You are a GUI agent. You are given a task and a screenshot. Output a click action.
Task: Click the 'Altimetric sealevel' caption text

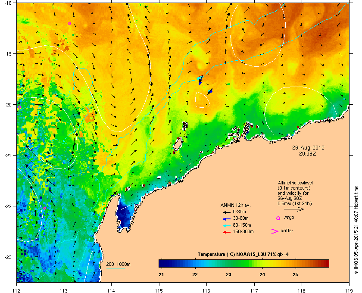[x=295, y=183]
